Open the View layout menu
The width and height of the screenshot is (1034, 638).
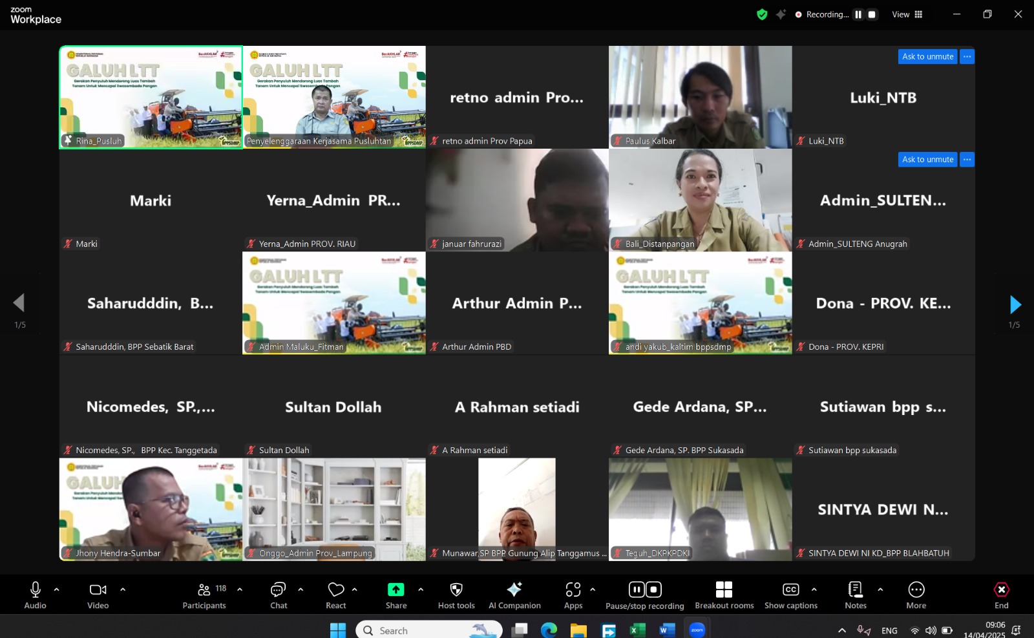pyautogui.click(x=907, y=14)
